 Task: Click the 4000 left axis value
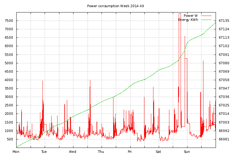click(9, 80)
